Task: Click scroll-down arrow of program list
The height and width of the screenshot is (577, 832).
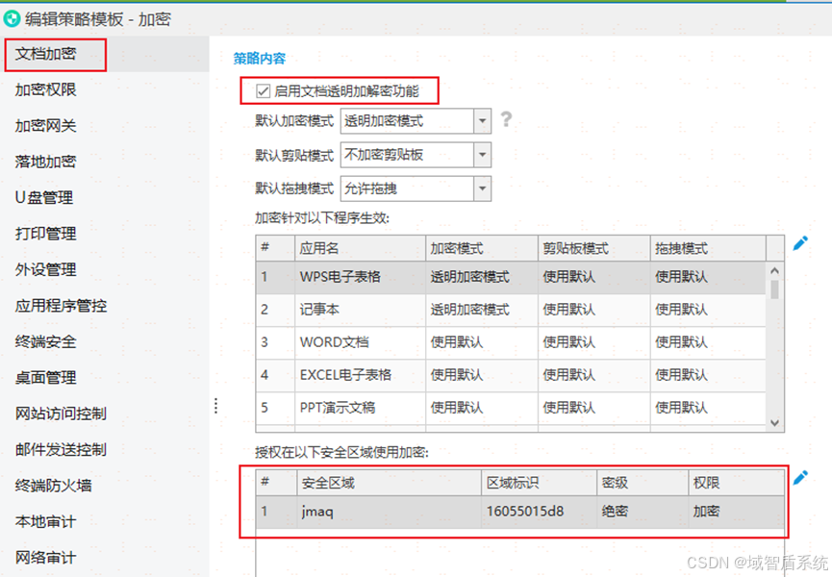Action: pos(775,421)
